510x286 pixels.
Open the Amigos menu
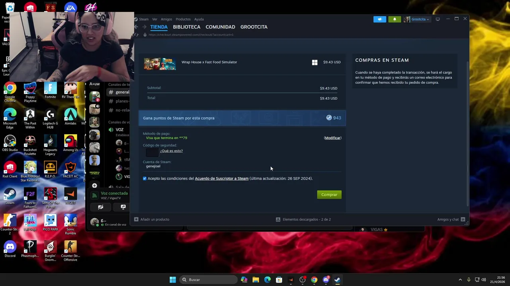click(x=167, y=19)
